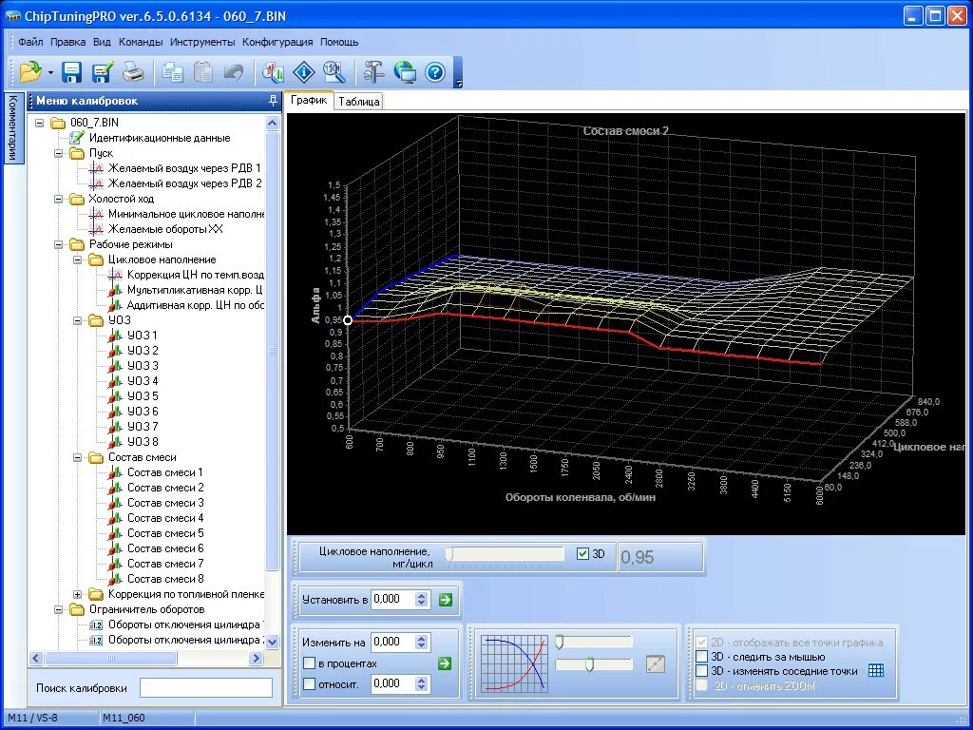Open the Конфигурация menu
973x730 pixels.
[277, 42]
